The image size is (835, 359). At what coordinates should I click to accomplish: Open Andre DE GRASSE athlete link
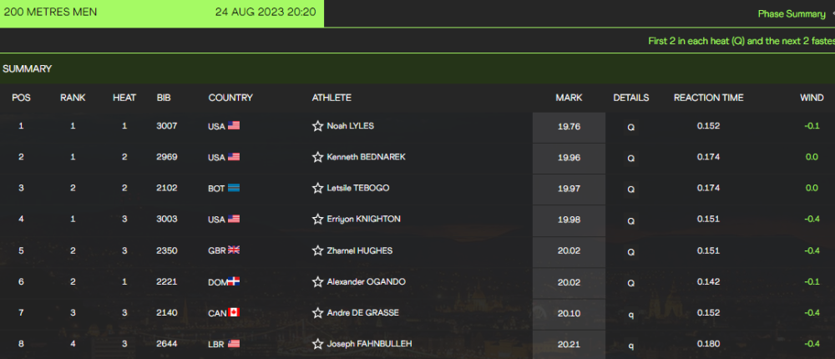(362, 312)
